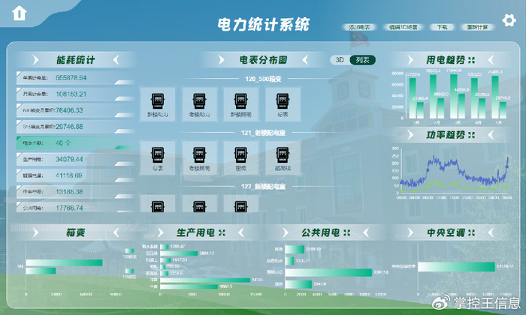Click 添加电表 button
The width and height of the screenshot is (526, 315).
point(359,27)
